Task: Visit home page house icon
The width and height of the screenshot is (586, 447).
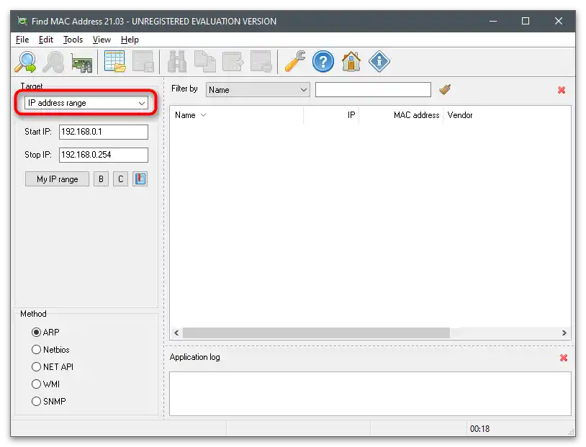Action: click(351, 61)
